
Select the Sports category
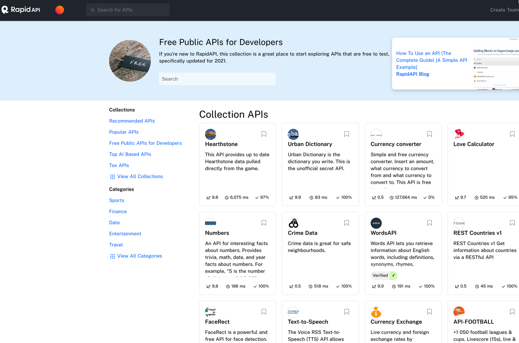pos(117,200)
